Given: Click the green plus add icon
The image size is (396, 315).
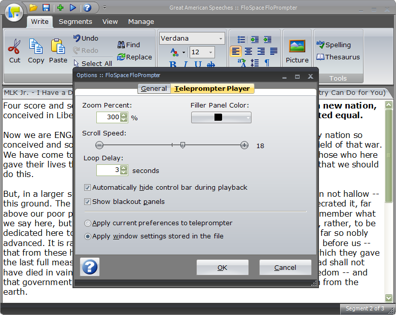Looking at the screenshot, I should [x=60, y=8].
